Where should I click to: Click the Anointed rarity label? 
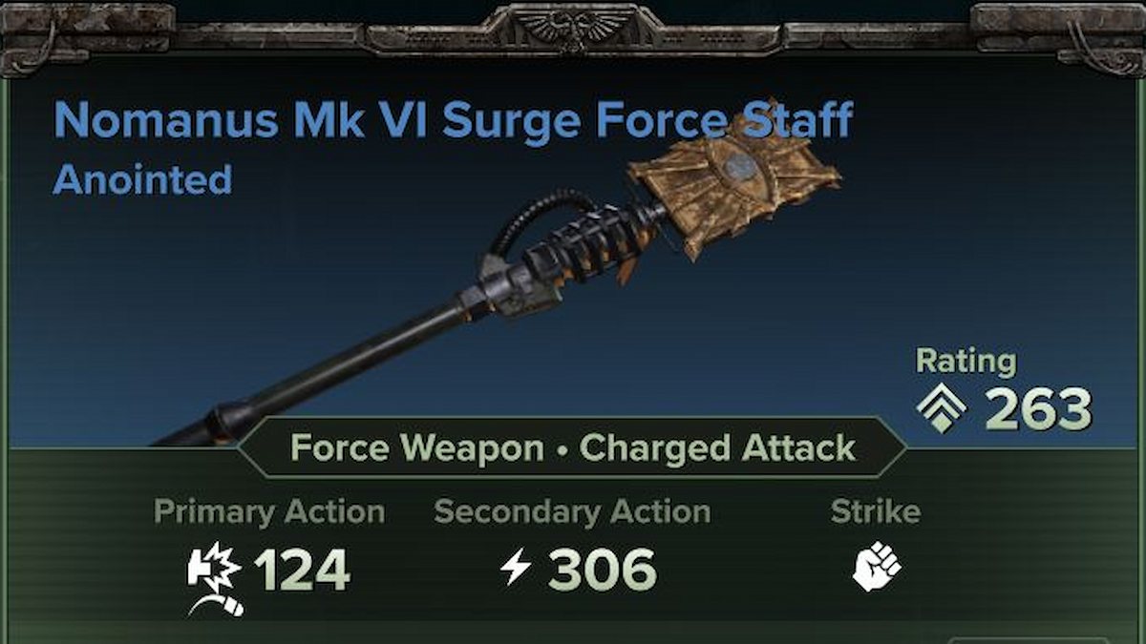pos(142,179)
